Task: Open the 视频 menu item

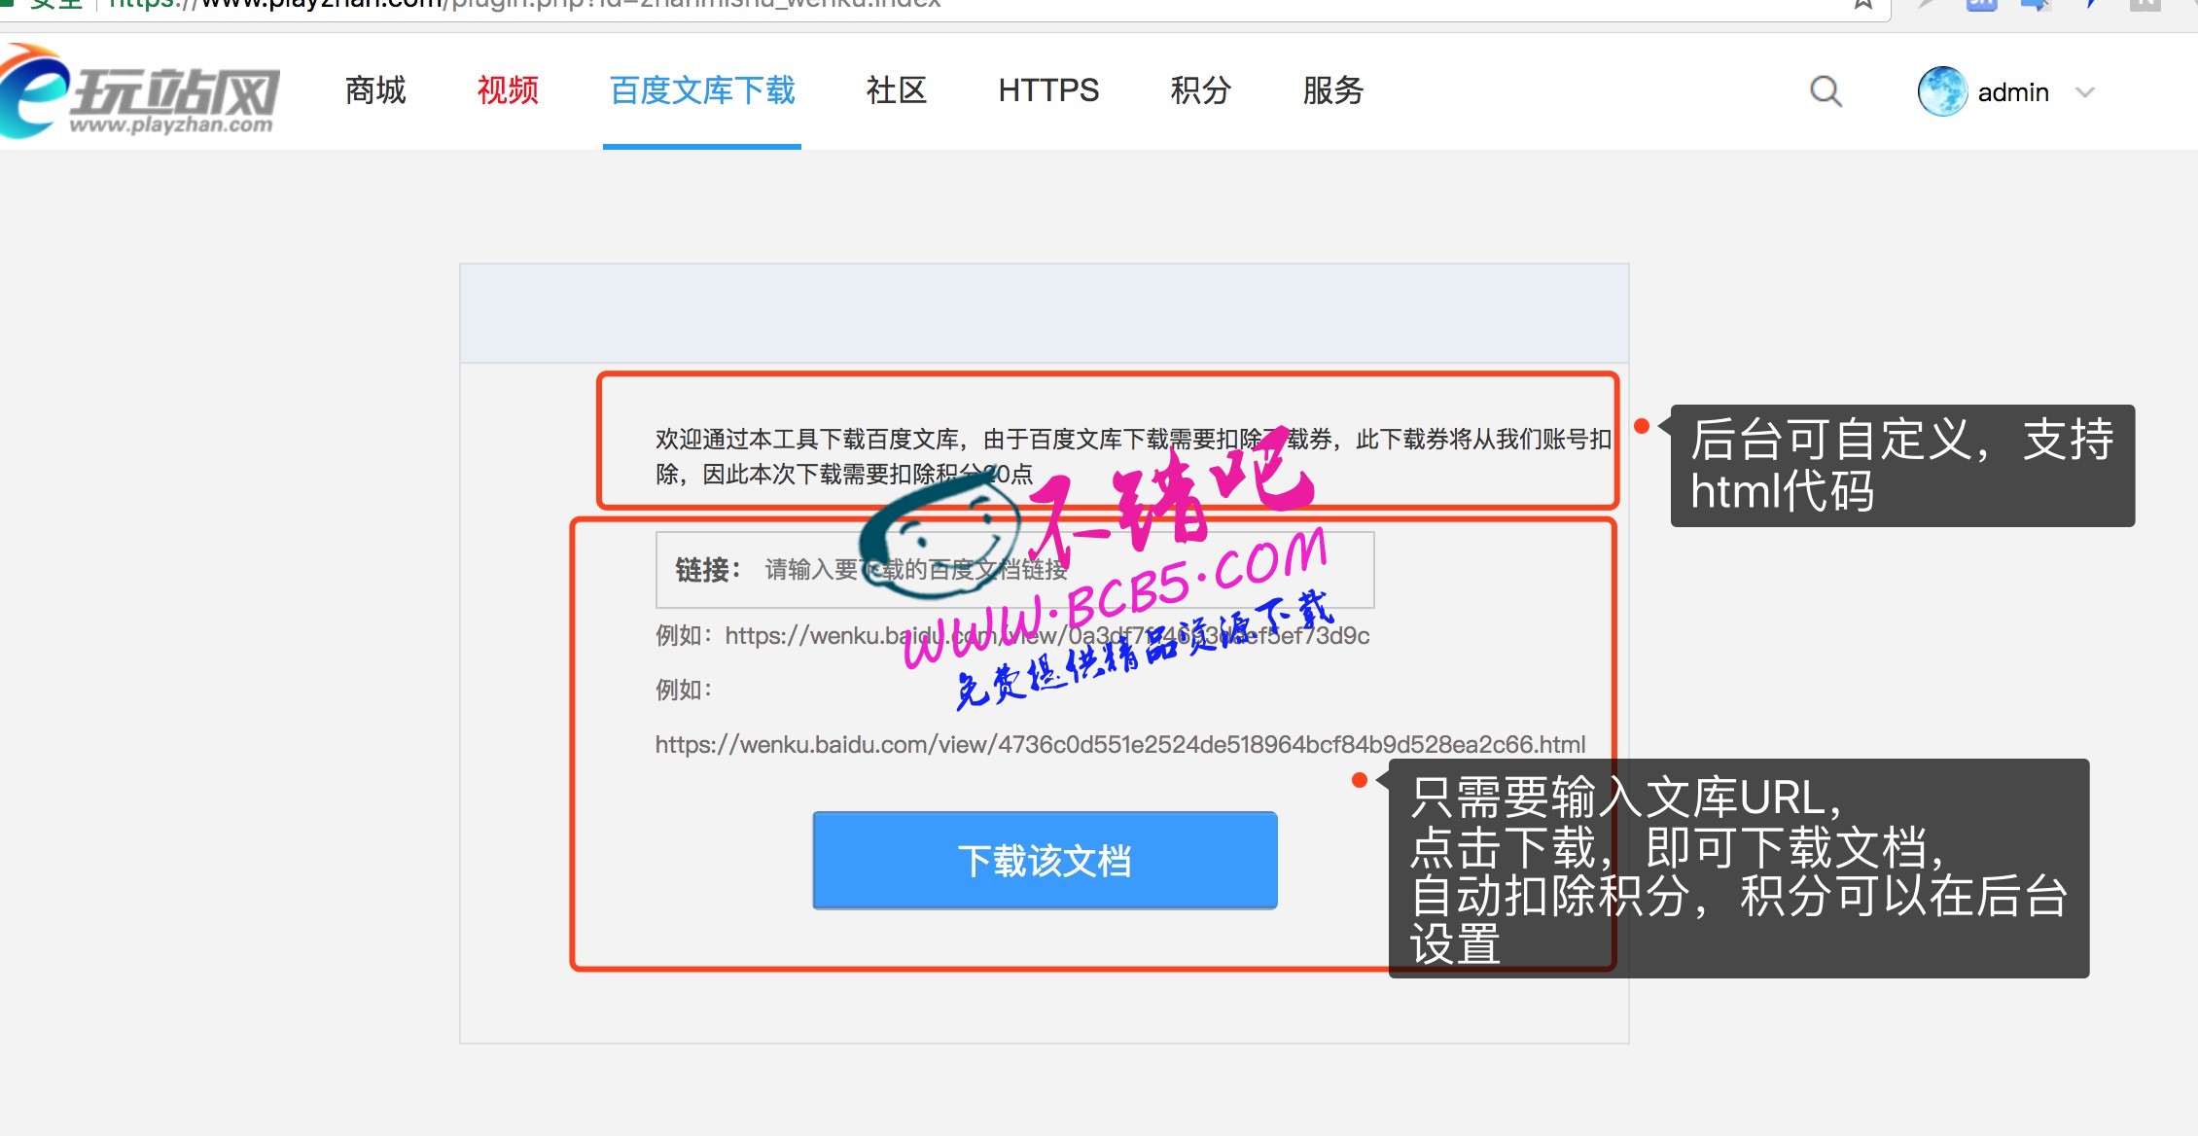Action: pos(508,90)
